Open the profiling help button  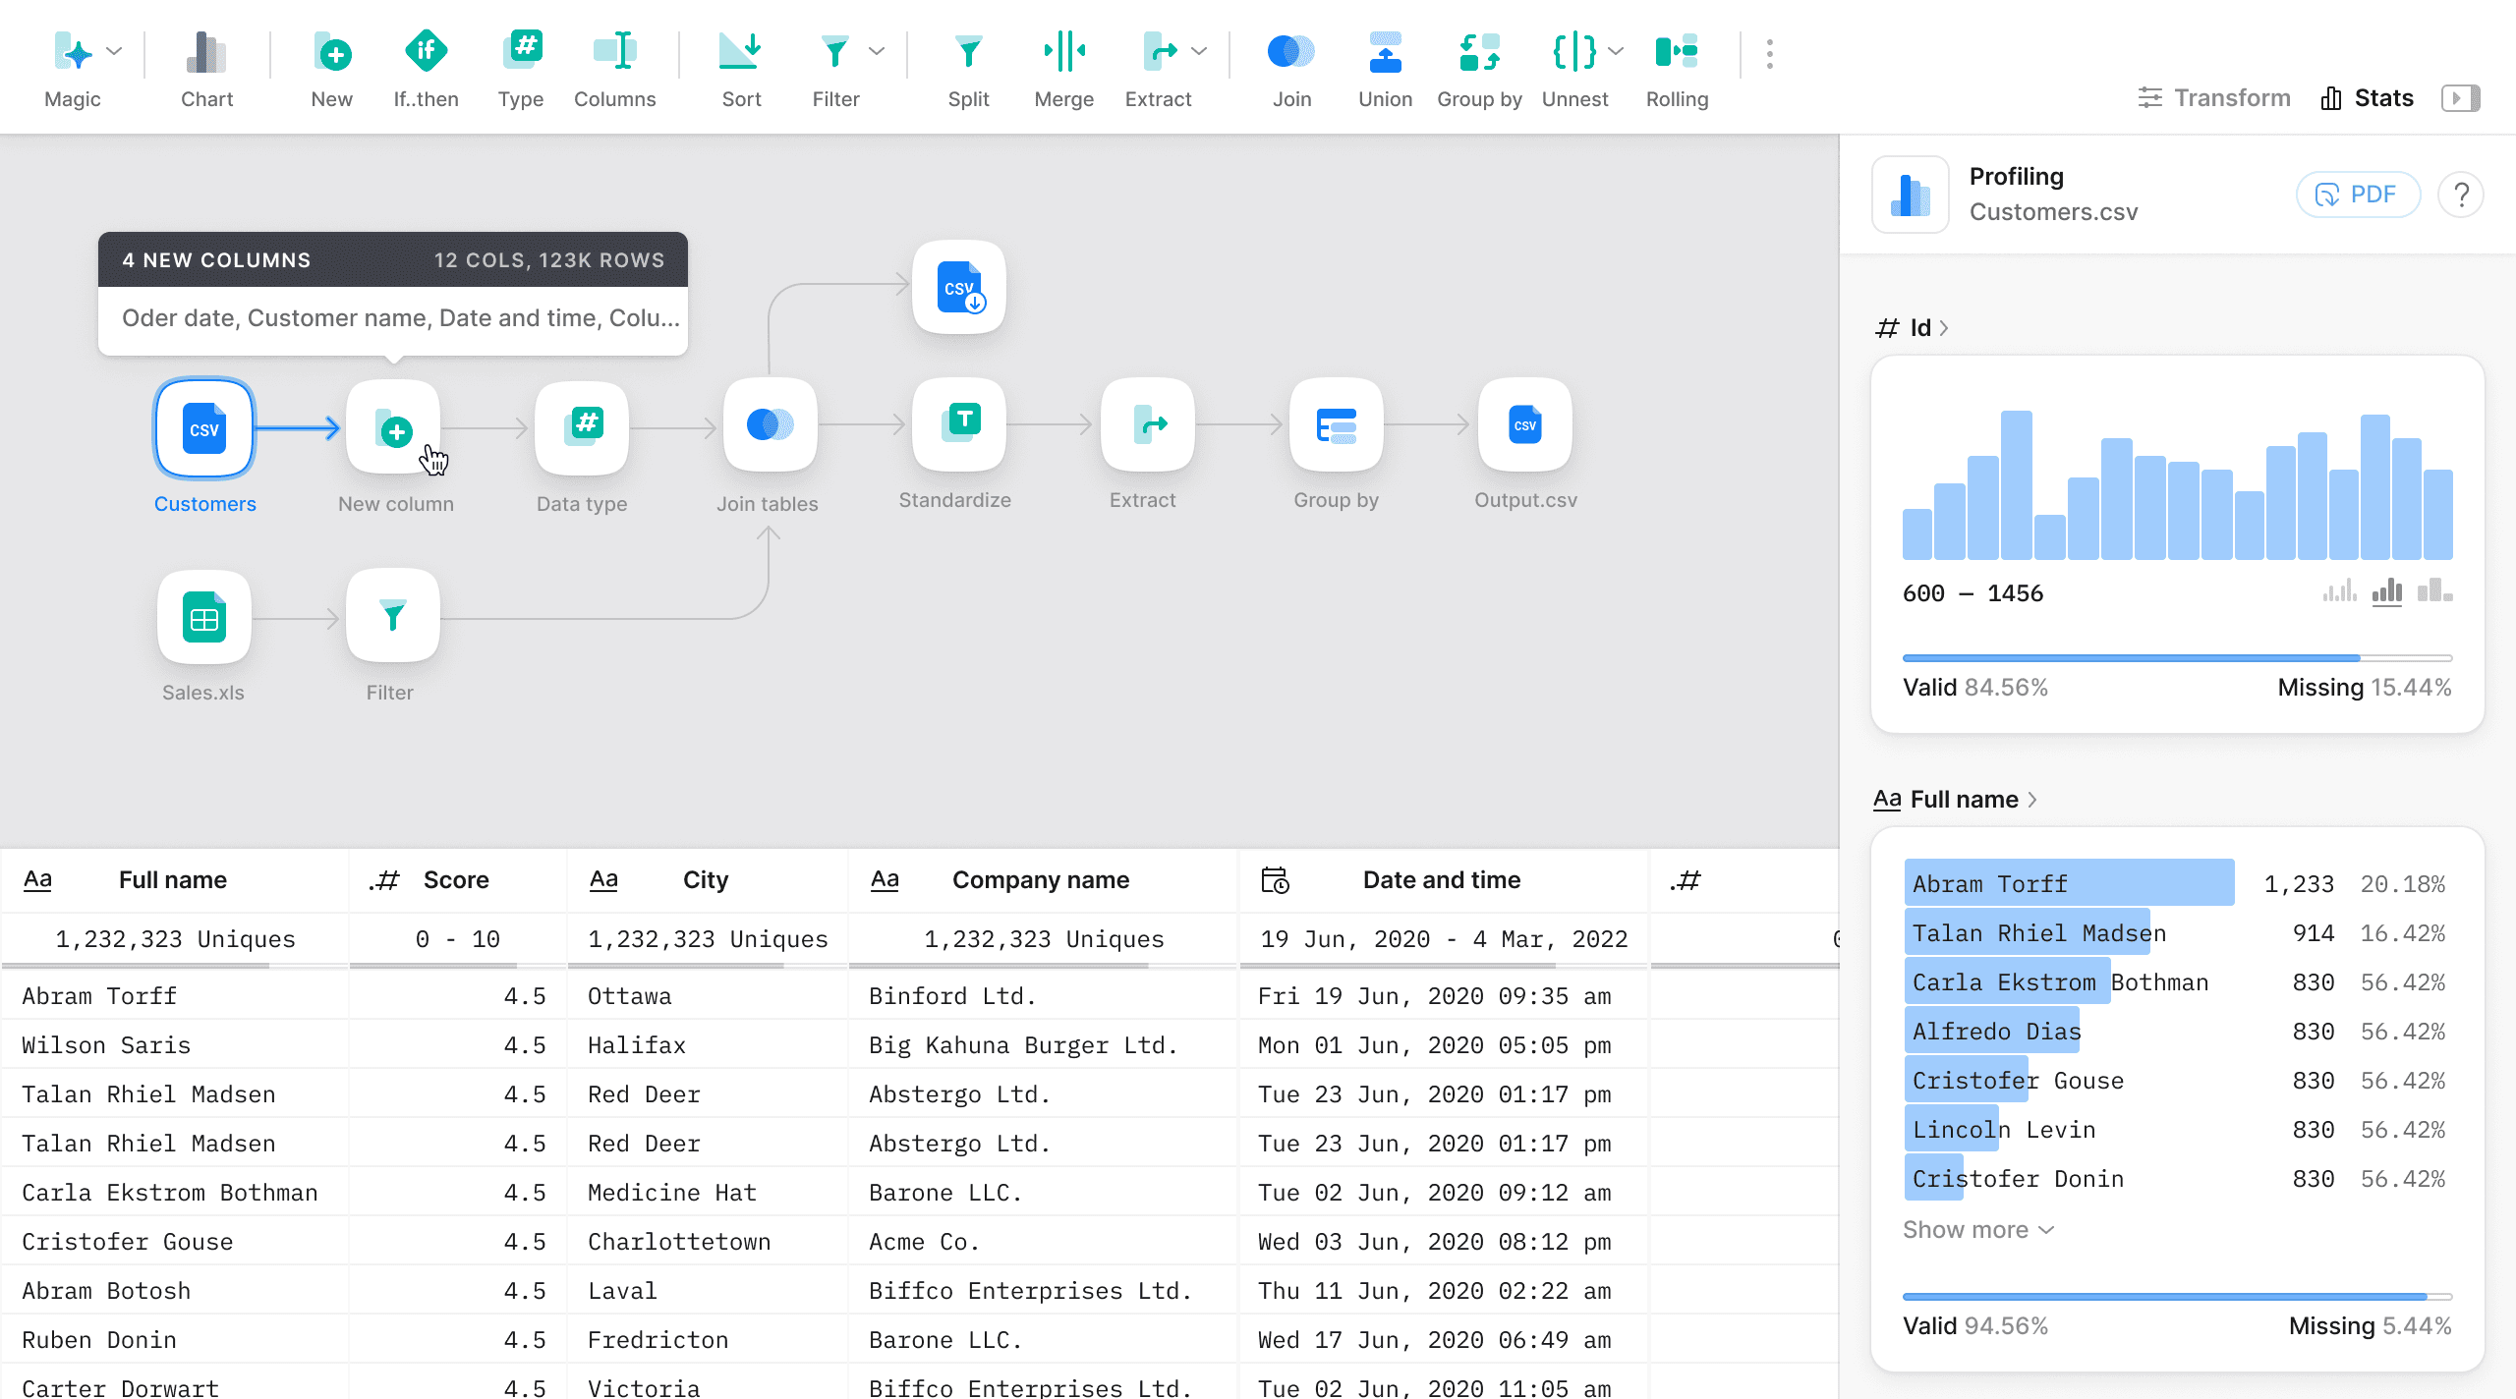tap(2461, 195)
